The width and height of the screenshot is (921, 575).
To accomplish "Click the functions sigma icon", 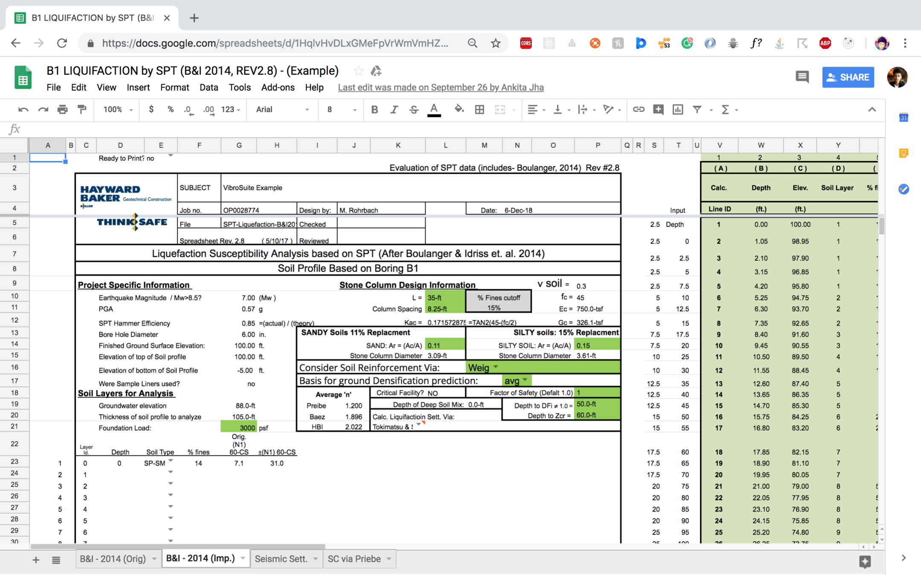I will pos(725,109).
